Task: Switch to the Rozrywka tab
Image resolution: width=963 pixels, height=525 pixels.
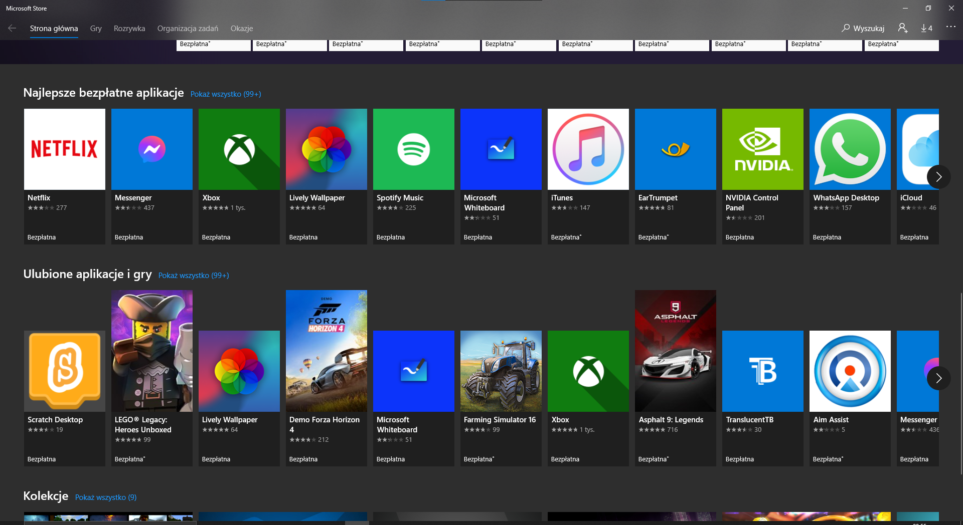Action: pyautogui.click(x=129, y=29)
